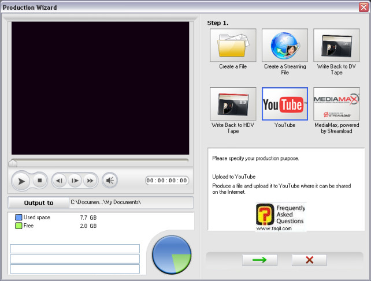Pick Write Back to HDV Tape
Image resolution: width=371 pixels, height=281 pixels.
point(233,104)
